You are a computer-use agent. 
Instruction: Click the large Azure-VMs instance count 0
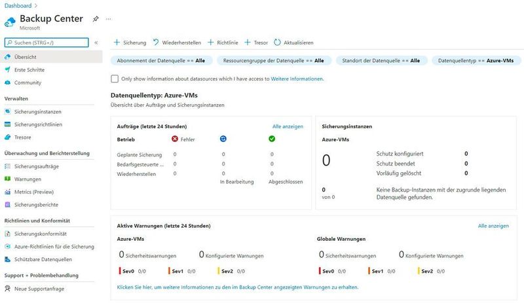[326, 160]
